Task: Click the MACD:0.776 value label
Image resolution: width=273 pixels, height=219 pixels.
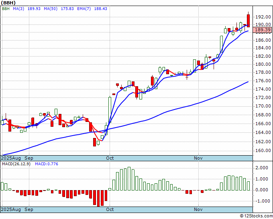Action: 47,164
